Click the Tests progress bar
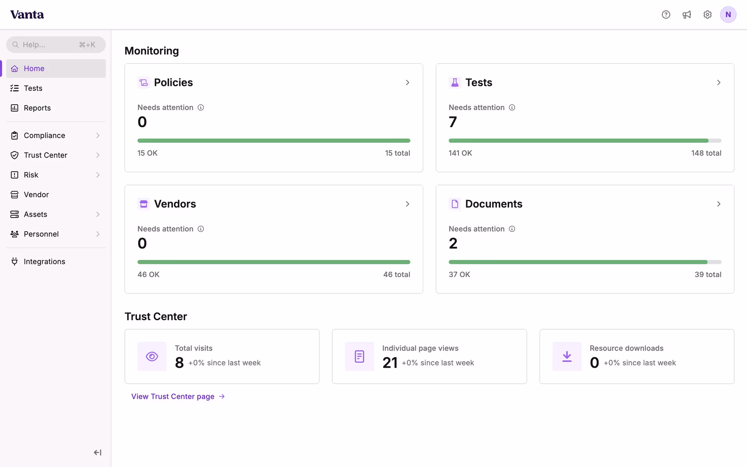This screenshot has height=467, width=747. [x=584, y=140]
